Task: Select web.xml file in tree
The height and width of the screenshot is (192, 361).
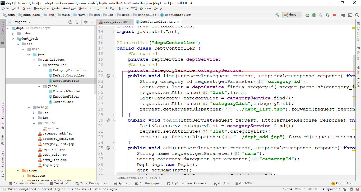Action: tap(52, 128)
